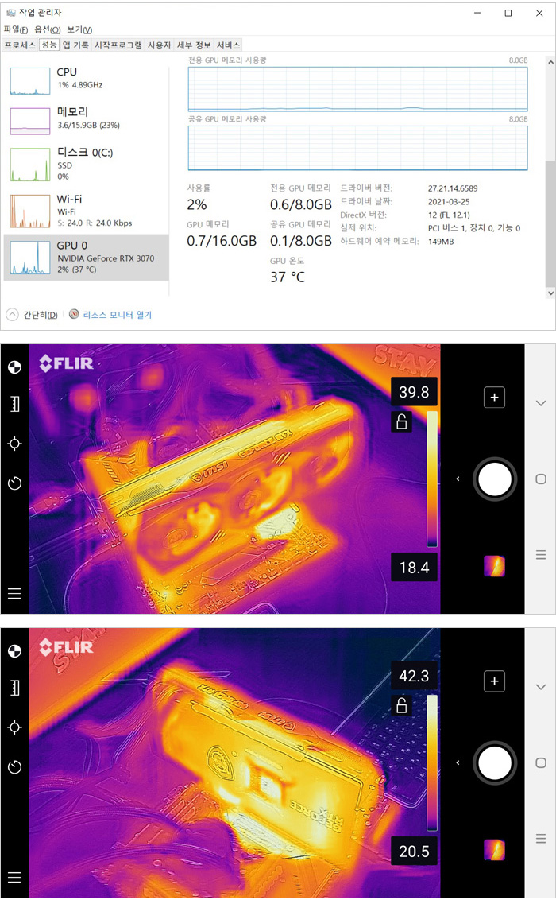Open hamburger menu in 39.8 FLIR view
556x900 pixels.
tap(14, 593)
